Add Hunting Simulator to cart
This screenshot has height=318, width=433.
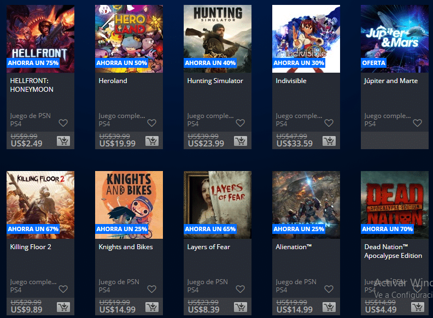click(x=241, y=141)
